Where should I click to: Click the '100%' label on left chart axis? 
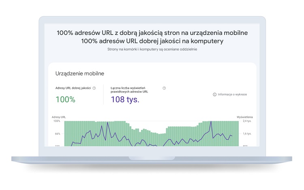click(x=57, y=121)
